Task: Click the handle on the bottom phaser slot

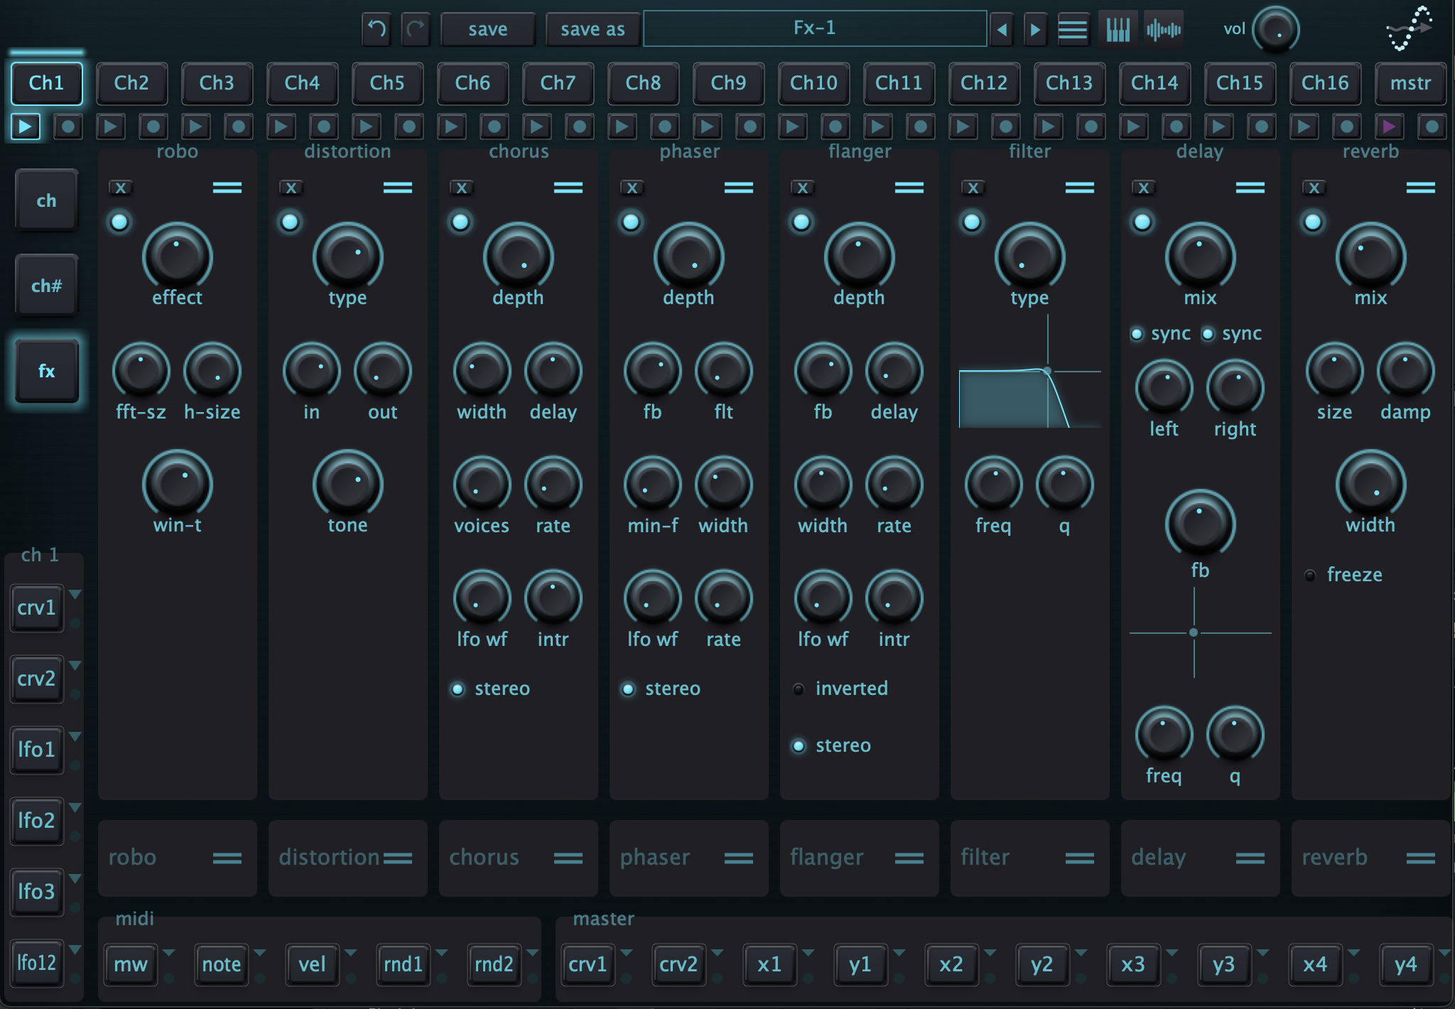Action: 739,858
